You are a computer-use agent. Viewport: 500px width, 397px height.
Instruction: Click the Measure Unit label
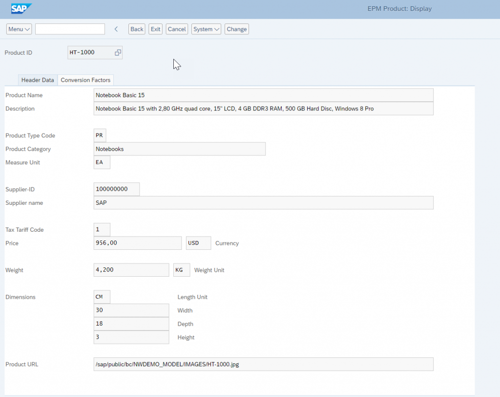[22, 162]
